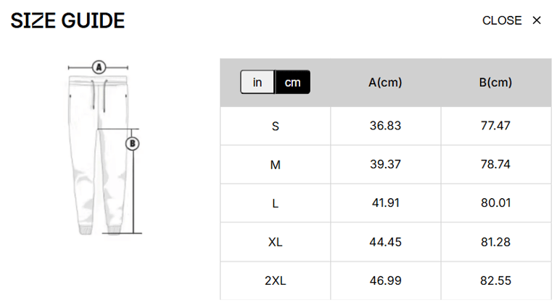The width and height of the screenshot is (557, 308).
Task: Select the XL size row
Action: pos(276,241)
